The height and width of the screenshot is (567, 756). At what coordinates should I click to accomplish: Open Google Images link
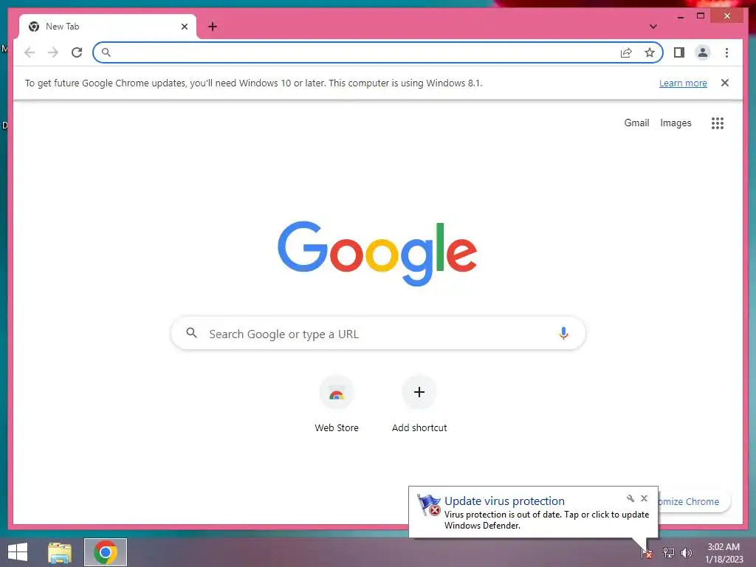(676, 123)
